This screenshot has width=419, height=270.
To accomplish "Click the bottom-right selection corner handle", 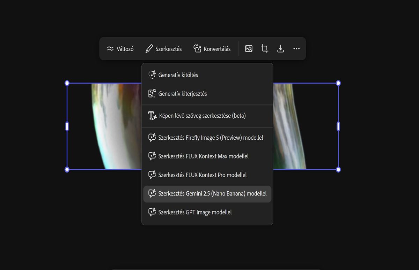I will click(338, 170).
